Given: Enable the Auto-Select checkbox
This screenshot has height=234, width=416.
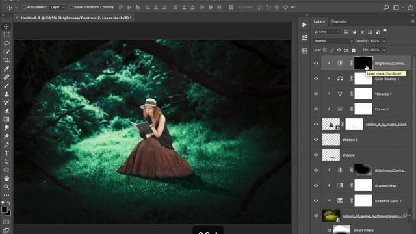Looking at the screenshot, I should (x=24, y=7).
